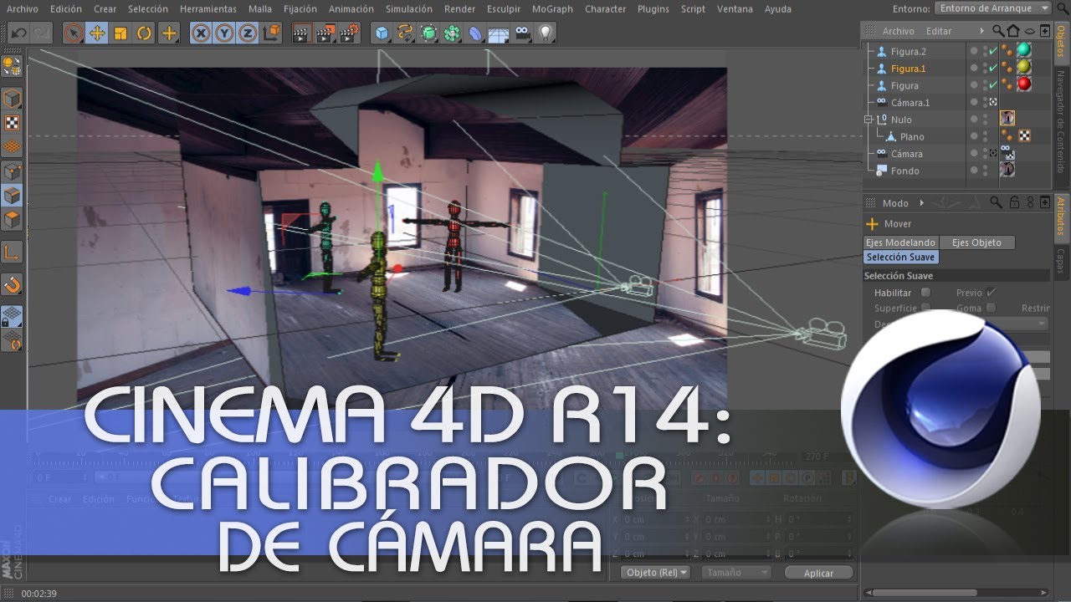Render the active view

[301, 33]
